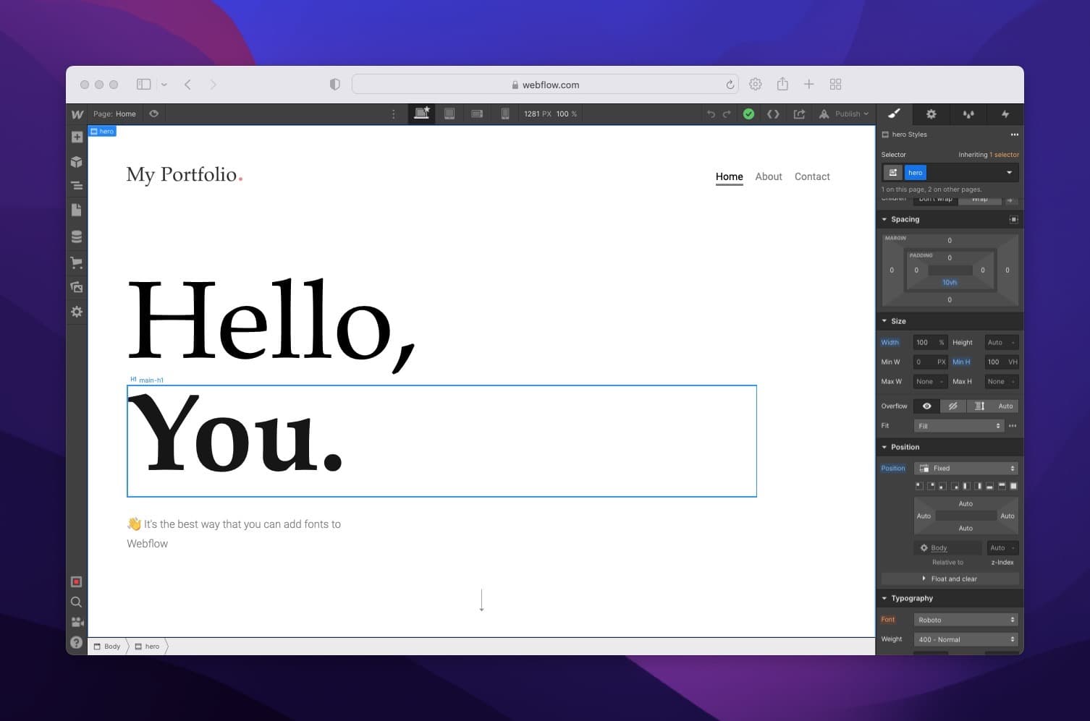Open the Font dropdown showing Roboto
This screenshot has height=721, width=1090.
pos(966,620)
